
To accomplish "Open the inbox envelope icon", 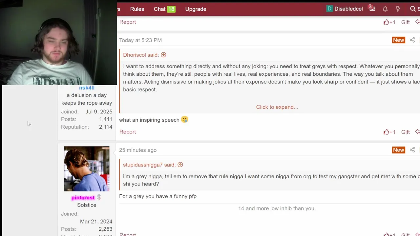I will [x=372, y=8].
